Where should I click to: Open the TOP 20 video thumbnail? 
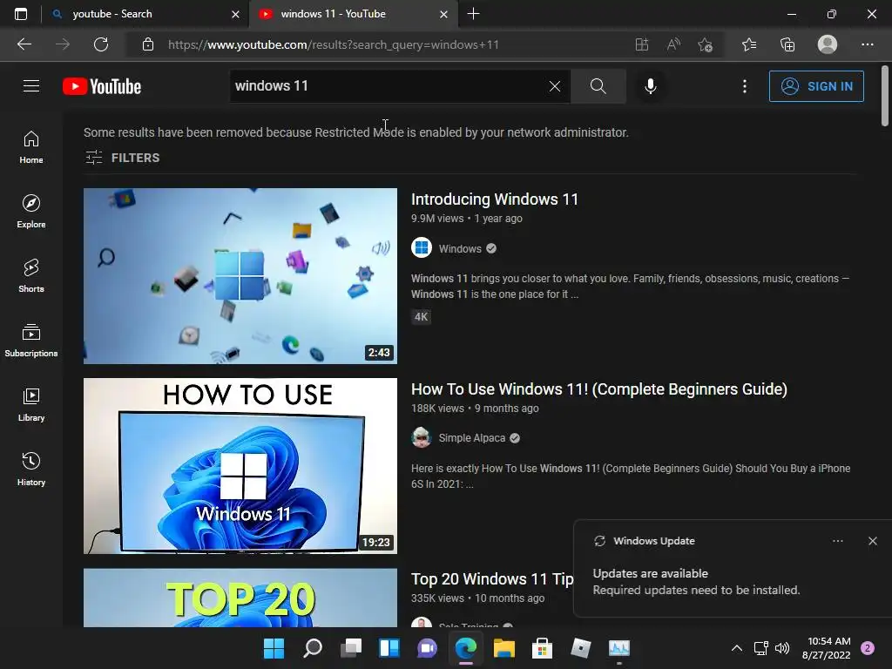[x=240, y=598]
